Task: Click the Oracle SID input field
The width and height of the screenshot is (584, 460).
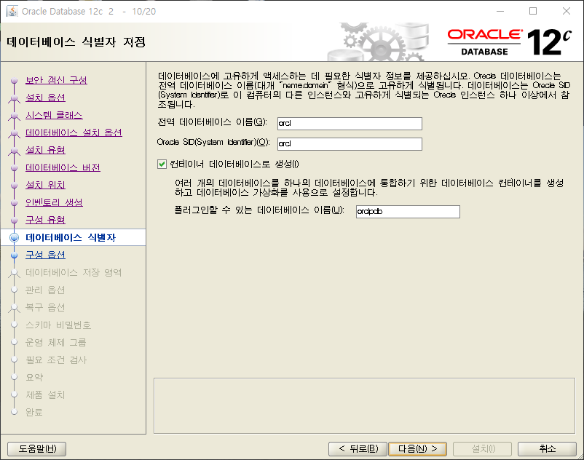Action: point(350,143)
